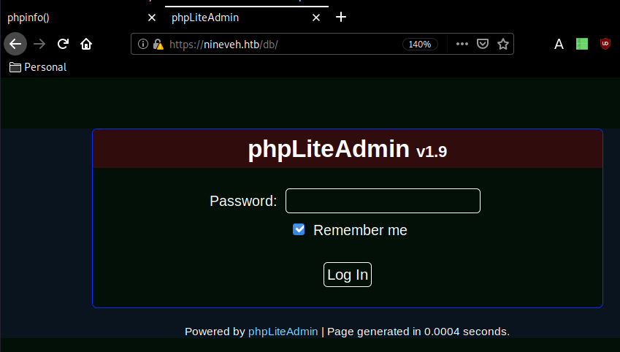
Task: Click the padlock security warning icon
Action: point(158,44)
